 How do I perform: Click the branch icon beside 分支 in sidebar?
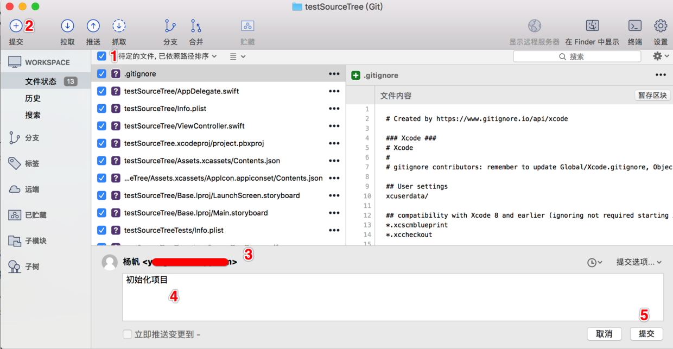pyautogui.click(x=15, y=137)
